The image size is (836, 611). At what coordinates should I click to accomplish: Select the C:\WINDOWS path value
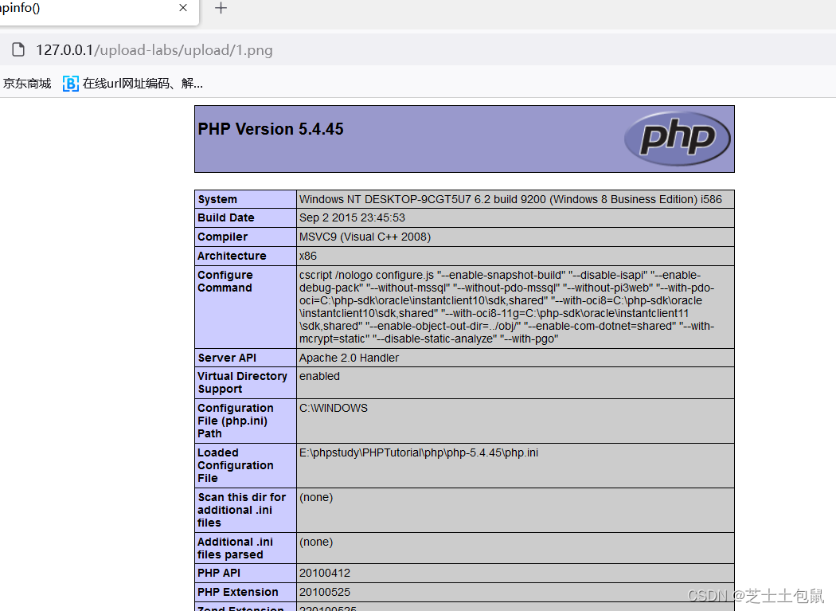pos(334,408)
